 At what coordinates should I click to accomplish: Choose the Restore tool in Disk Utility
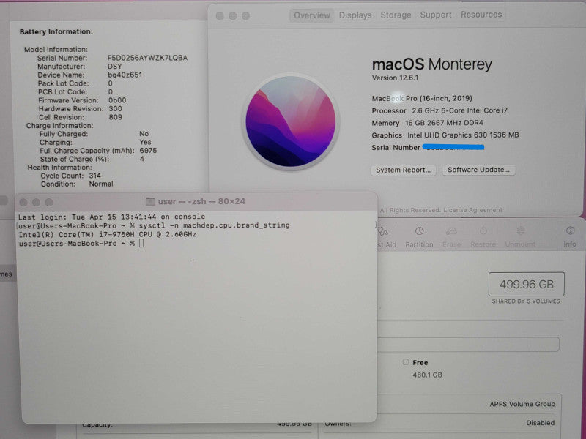[483, 237]
